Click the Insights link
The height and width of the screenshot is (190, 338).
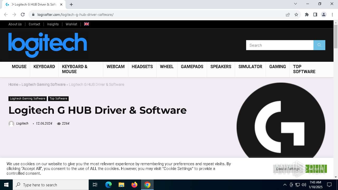[53, 24]
